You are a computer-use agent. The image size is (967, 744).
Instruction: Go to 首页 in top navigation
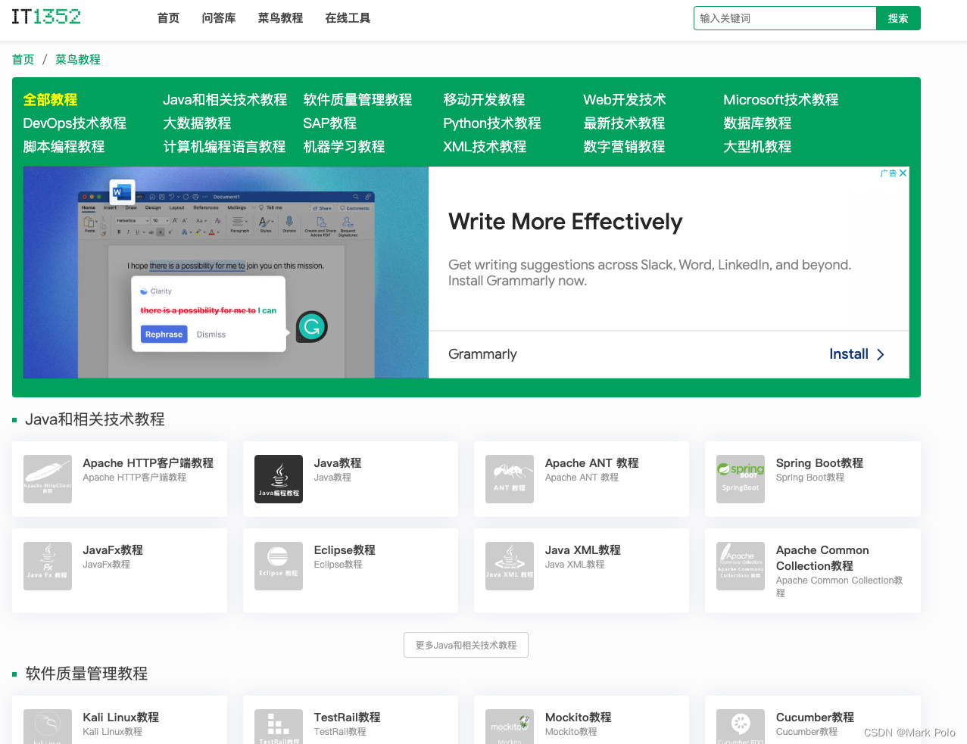(x=168, y=18)
